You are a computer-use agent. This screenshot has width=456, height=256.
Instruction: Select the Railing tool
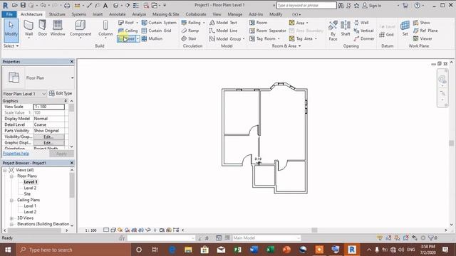click(x=191, y=22)
